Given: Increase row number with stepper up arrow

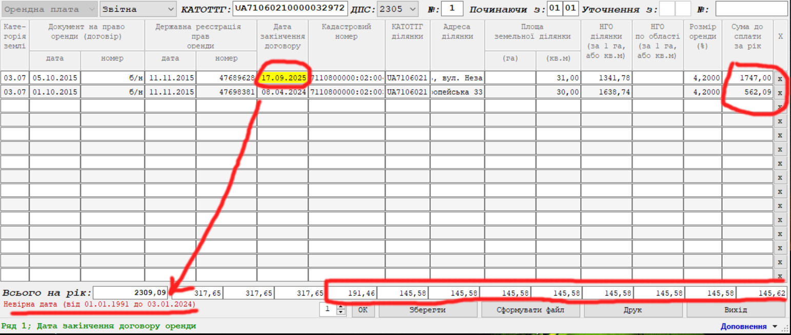Looking at the screenshot, I should (339, 307).
